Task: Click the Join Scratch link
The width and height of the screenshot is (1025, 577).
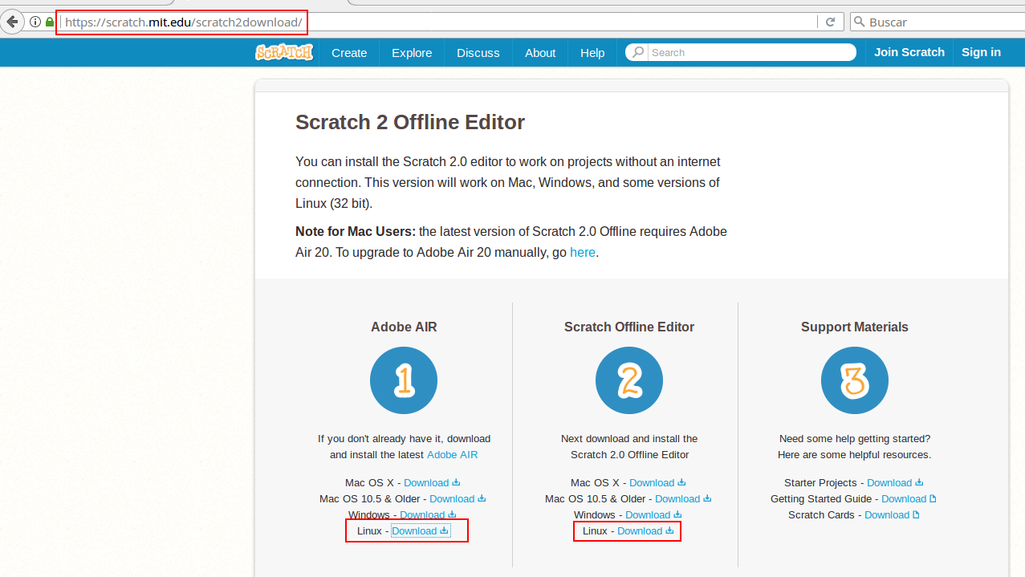Action: tap(909, 51)
